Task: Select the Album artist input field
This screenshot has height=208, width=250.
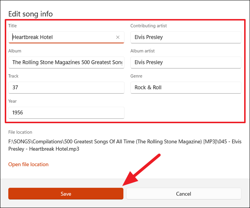Action: pos(186,63)
